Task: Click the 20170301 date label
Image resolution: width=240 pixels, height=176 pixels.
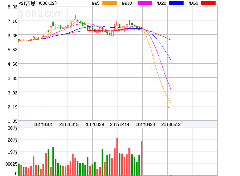Action: coord(43,124)
